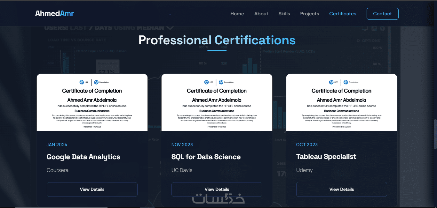Select the Certificates nav link

click(x=343, y=14)
